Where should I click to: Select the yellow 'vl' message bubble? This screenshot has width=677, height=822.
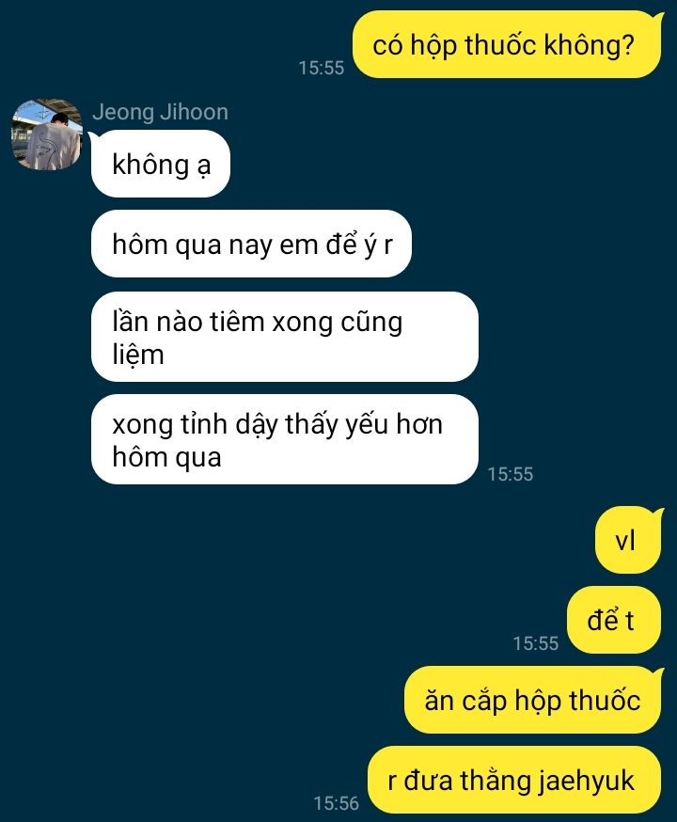628,540
